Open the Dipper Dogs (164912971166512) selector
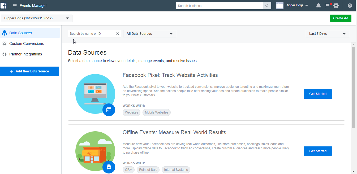 click(37, 18)
